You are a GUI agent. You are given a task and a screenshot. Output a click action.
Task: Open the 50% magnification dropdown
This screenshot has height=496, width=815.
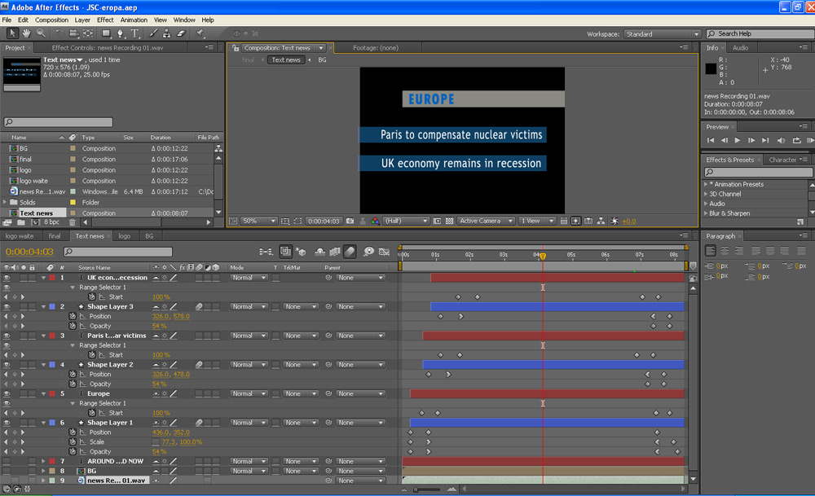259,222
